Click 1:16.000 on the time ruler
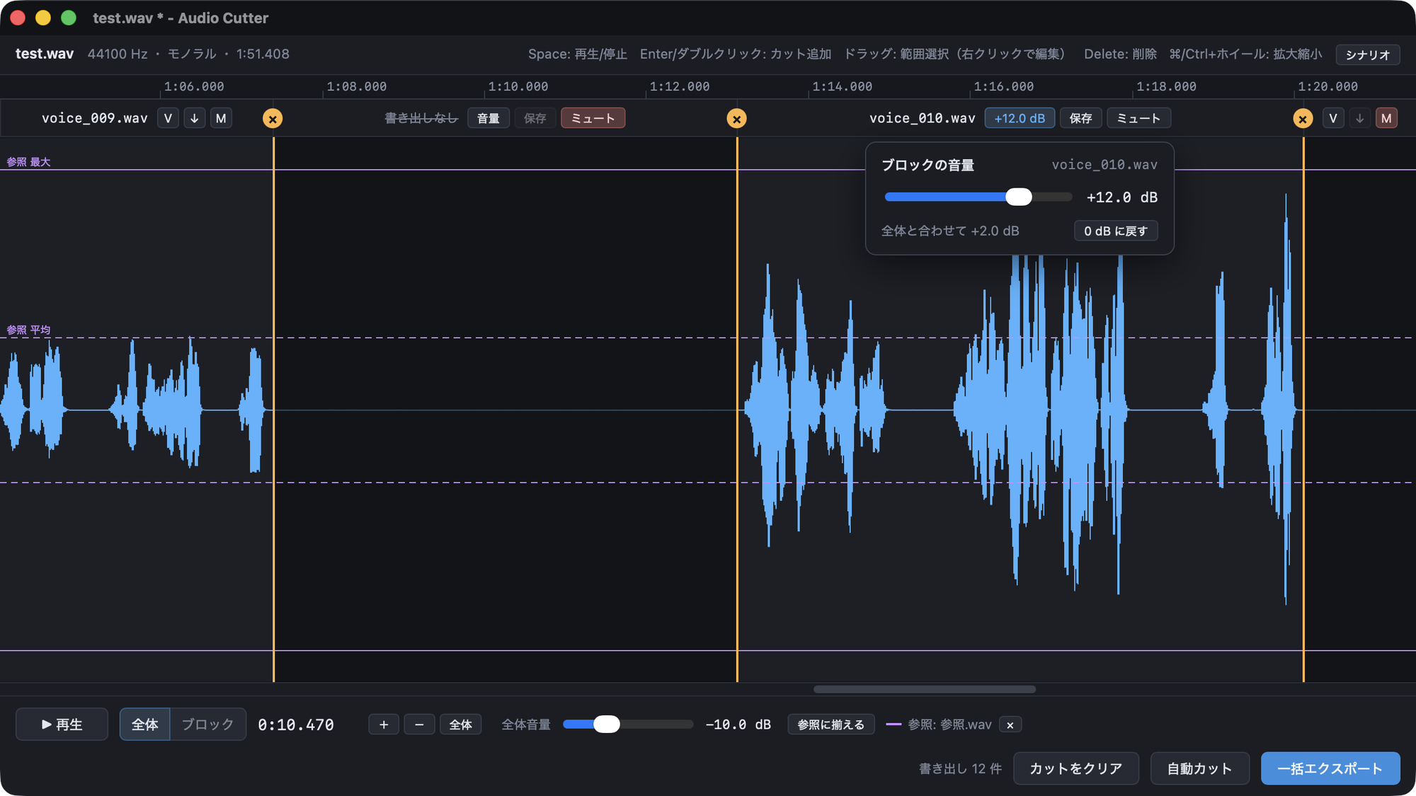 pyautogui.click(x=1004, y=86)
